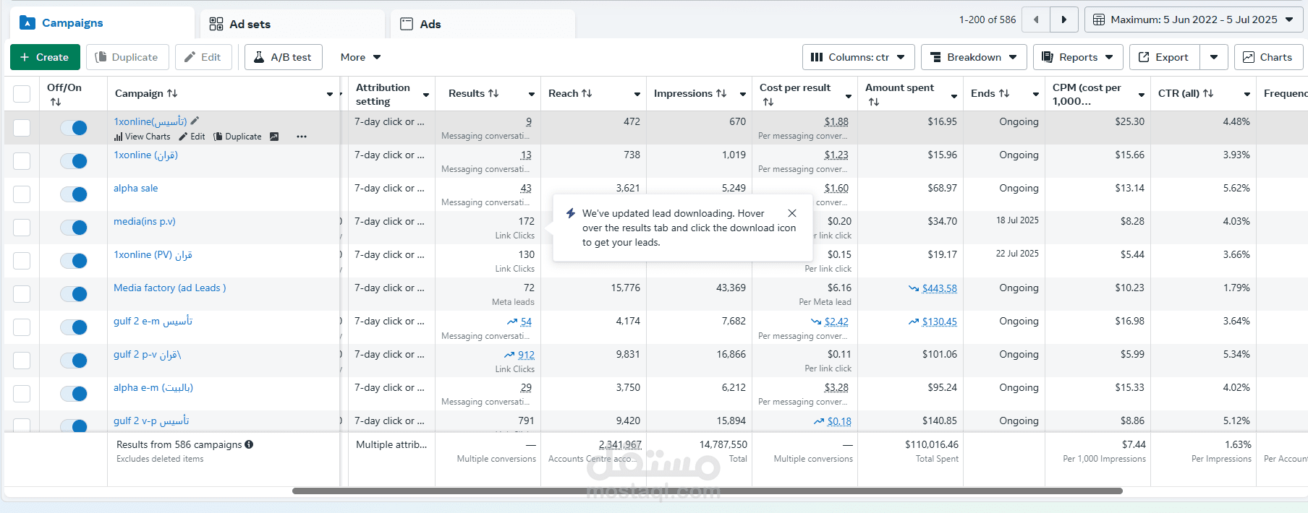Open the Reports dropdown
Image resolution: width=1308 pixels, height=513 pixels.
(1078, 57)
